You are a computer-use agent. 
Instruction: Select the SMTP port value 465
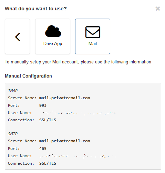pyautogui.click(x=43, y=149)
